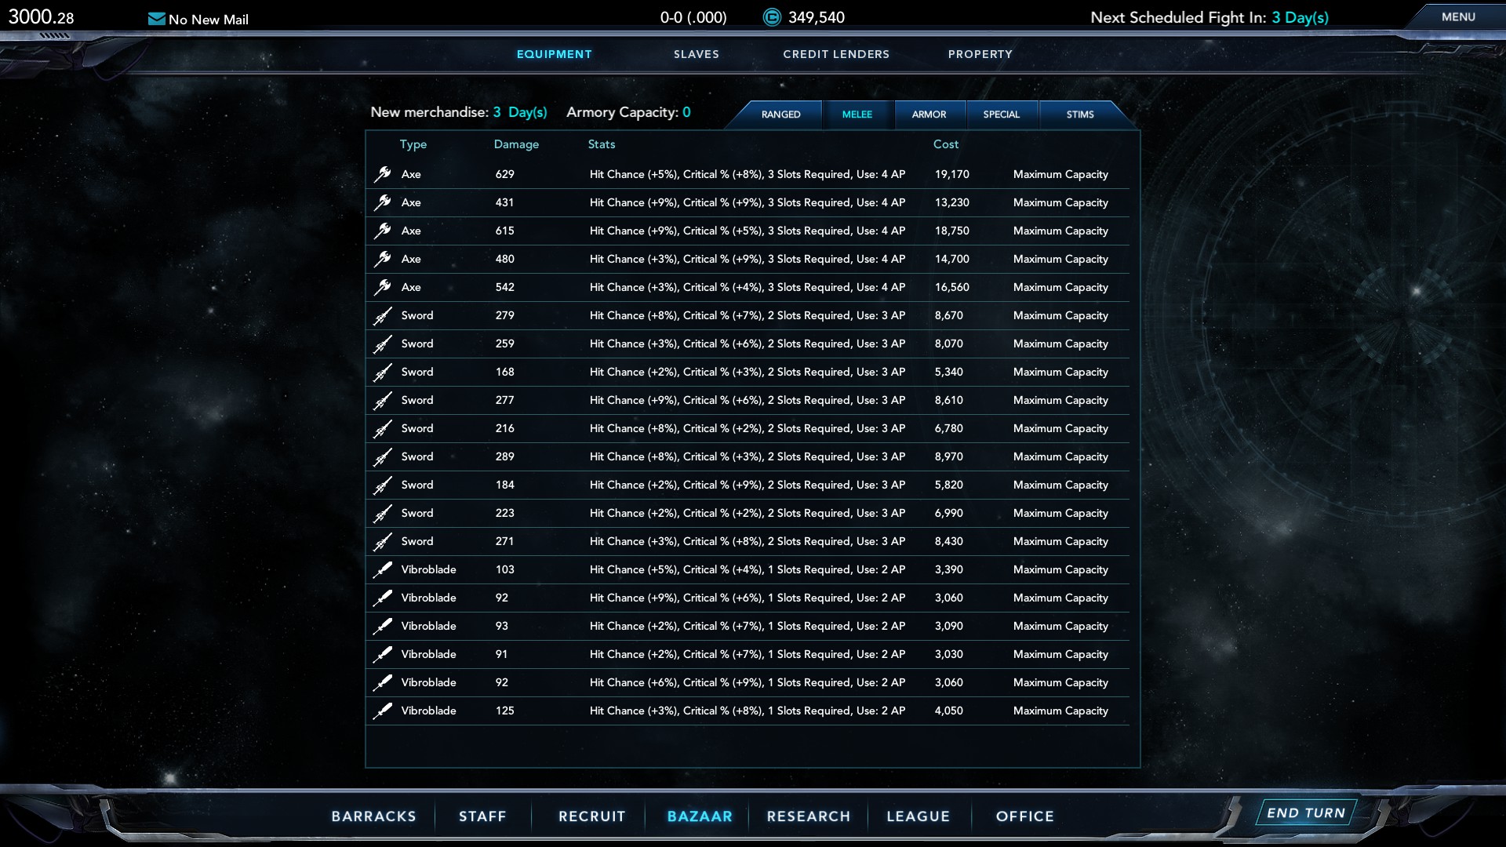The image size is (1506, 847).
Task: Click the Damage column header
Action: pos(516,144)
